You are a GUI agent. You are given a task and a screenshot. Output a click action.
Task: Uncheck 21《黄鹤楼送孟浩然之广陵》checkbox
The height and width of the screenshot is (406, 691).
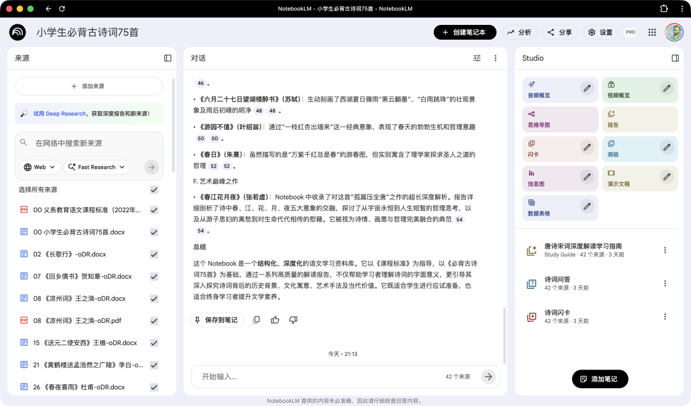pyautogui.click(x=154, y=365)
